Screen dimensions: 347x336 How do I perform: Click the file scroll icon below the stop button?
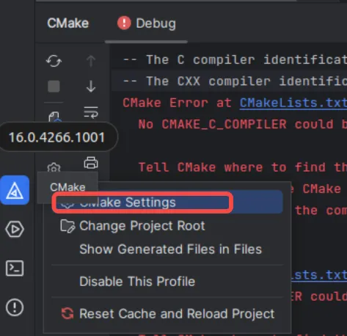coord(54,117)
